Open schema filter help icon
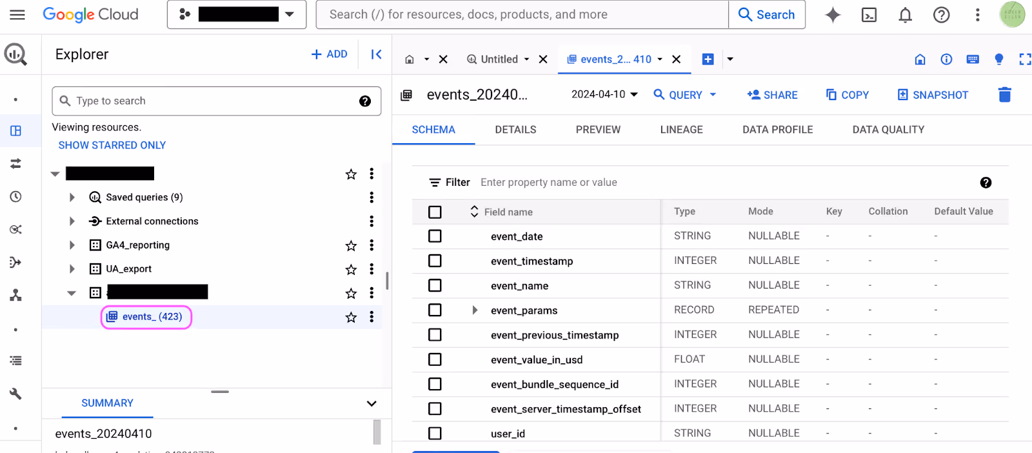1032x453 pixels. (x=986, y=183)
